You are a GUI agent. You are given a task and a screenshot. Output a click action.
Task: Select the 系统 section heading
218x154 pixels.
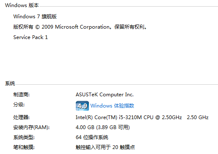tap(10, 83)
